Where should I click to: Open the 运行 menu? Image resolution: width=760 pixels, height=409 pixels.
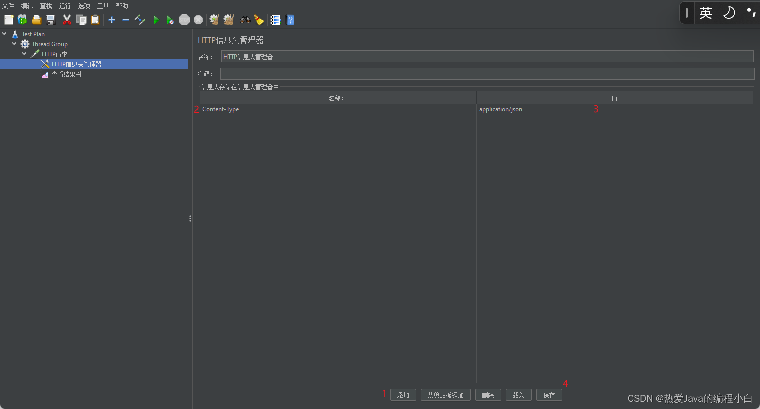point(65,6)
